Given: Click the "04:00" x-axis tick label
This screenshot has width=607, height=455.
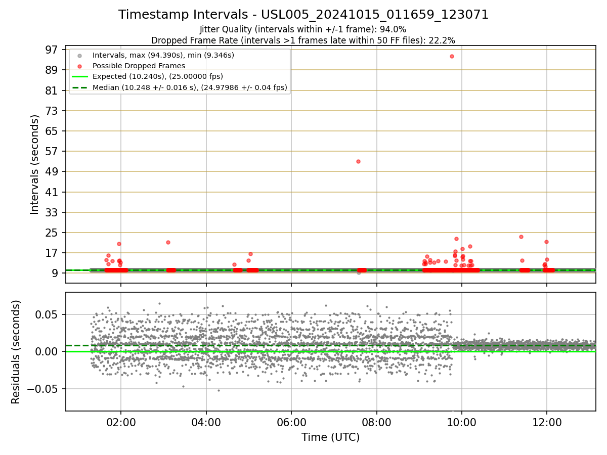Looking at the screenshot, I should click(206, 422).
